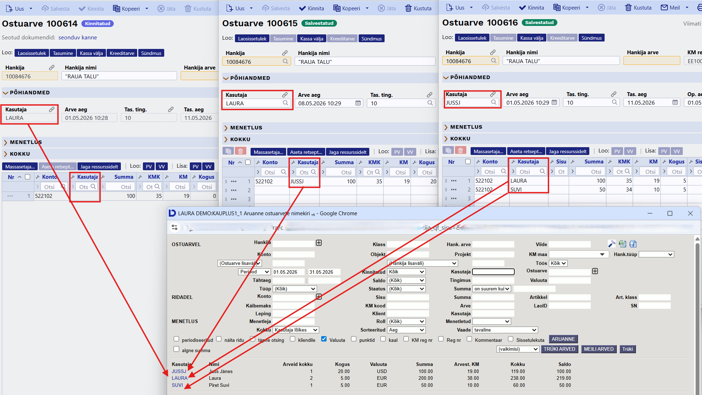Click the copy rows icon in invoice 100616's rows toolbar
This screenshot has height=395, width=702.
click(448, 151)
